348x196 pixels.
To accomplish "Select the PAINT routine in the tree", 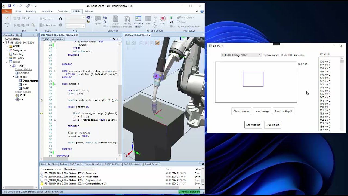I will (26, 88).
